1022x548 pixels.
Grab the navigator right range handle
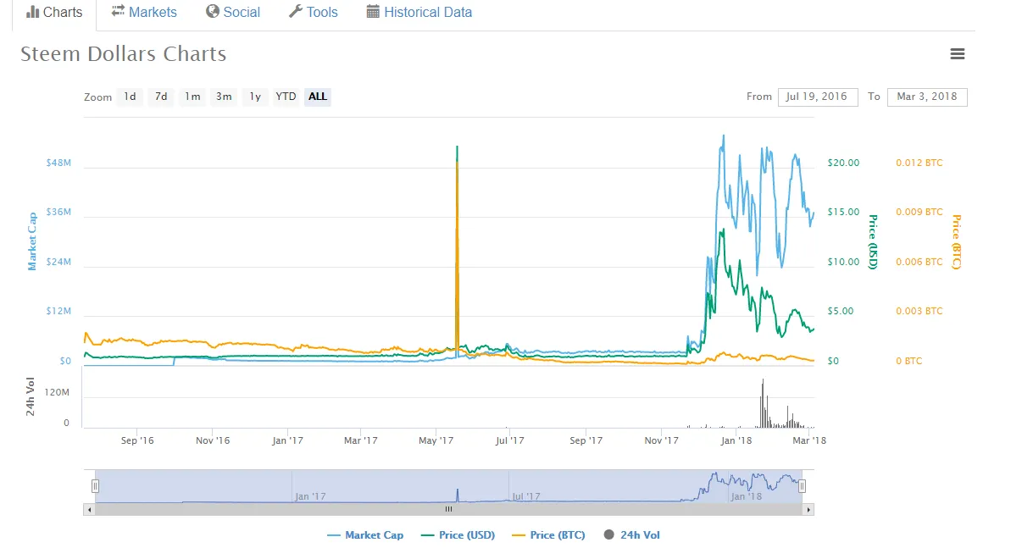click(802, 486)
